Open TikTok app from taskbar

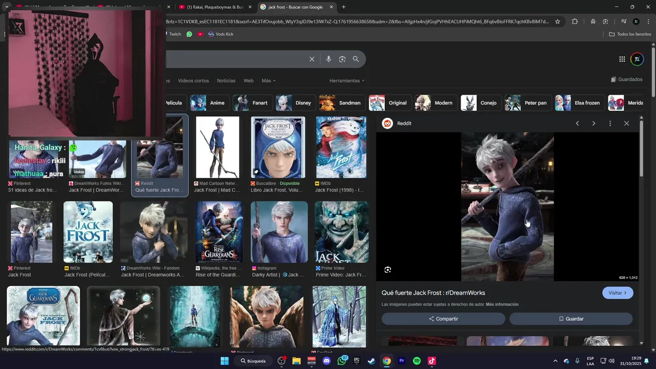tap(432, 361)
